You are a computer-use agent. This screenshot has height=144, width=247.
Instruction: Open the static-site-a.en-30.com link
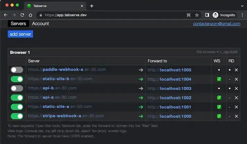(60, 107)
